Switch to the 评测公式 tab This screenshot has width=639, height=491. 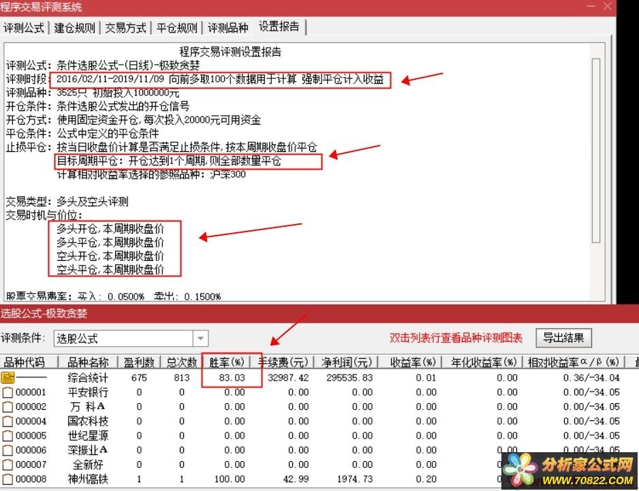[24, 28]
